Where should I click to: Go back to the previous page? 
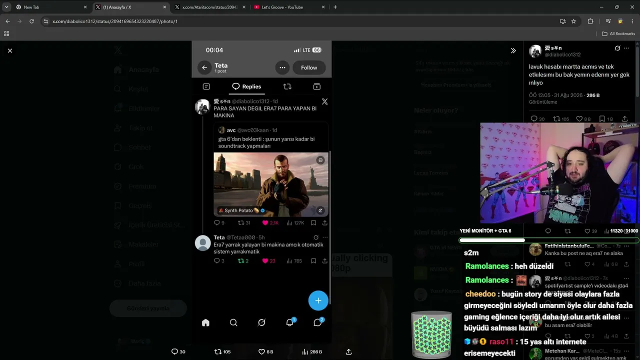pos(7,21)
